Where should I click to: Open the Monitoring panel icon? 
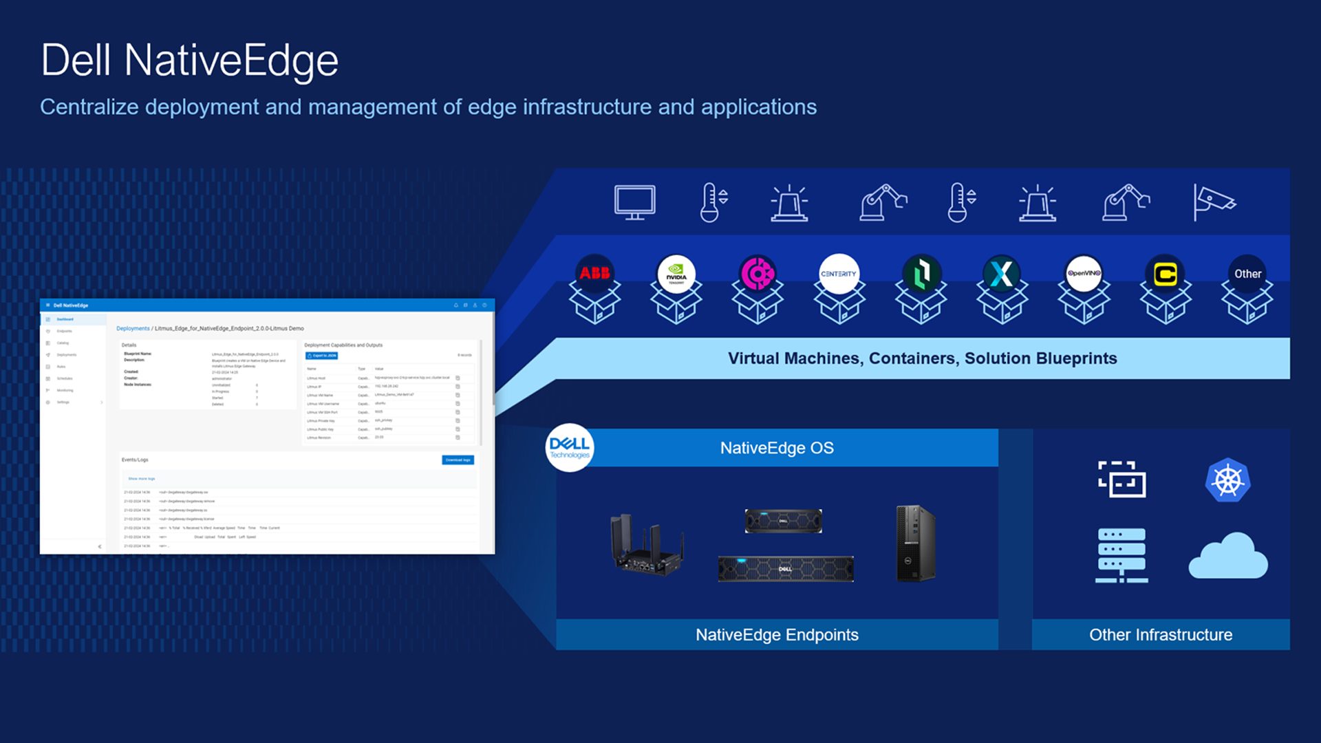coord(48,390)
